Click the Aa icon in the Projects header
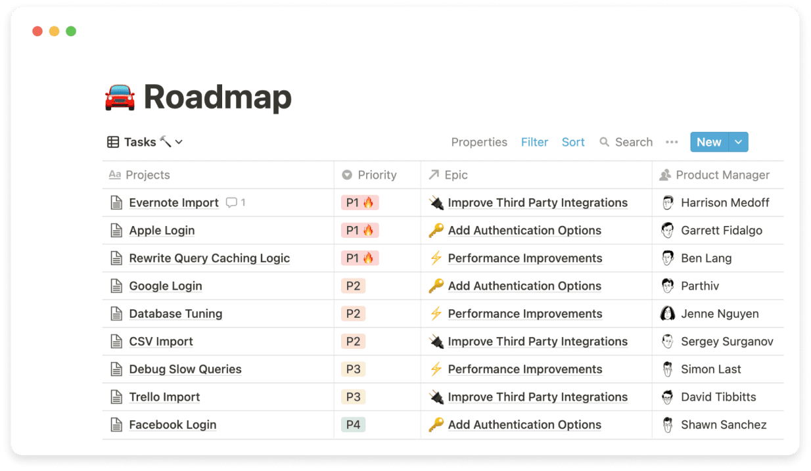 pyautogui.click(x=116, y=175)
